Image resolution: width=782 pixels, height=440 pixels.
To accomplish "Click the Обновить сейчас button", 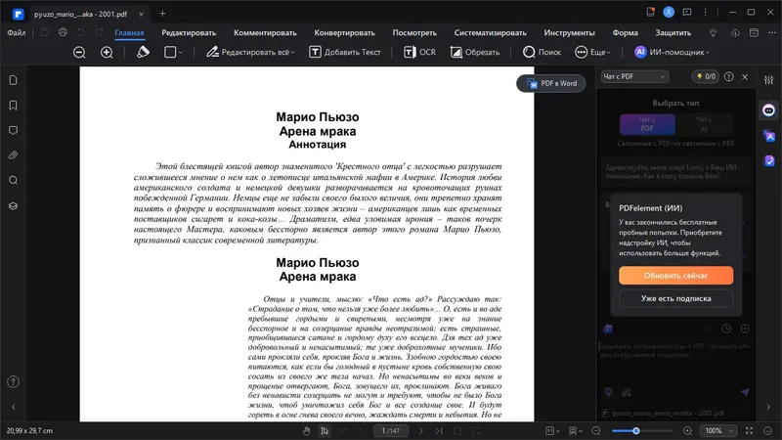I will (x=675, y=276).
